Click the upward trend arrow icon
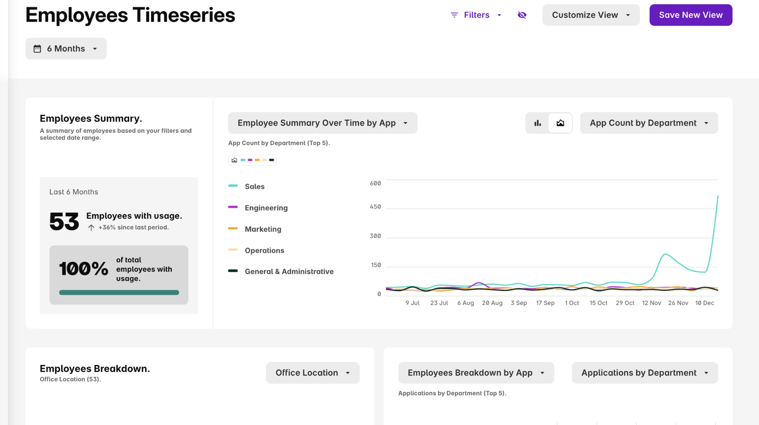Screen dimensions: 759x425 click(91, 228)
